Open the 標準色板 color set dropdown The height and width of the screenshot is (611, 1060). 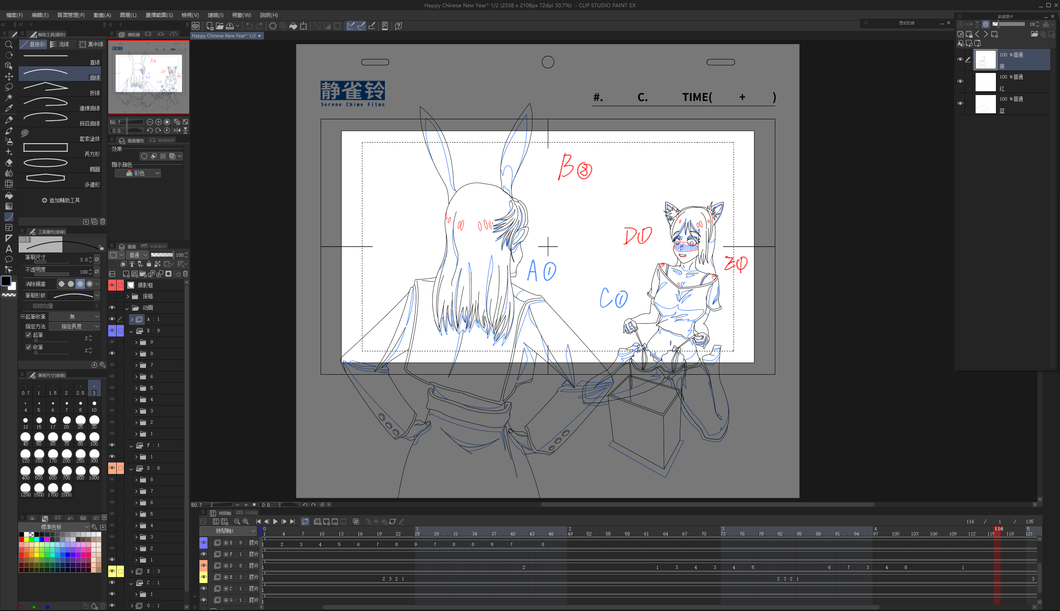tap(54, 527)
